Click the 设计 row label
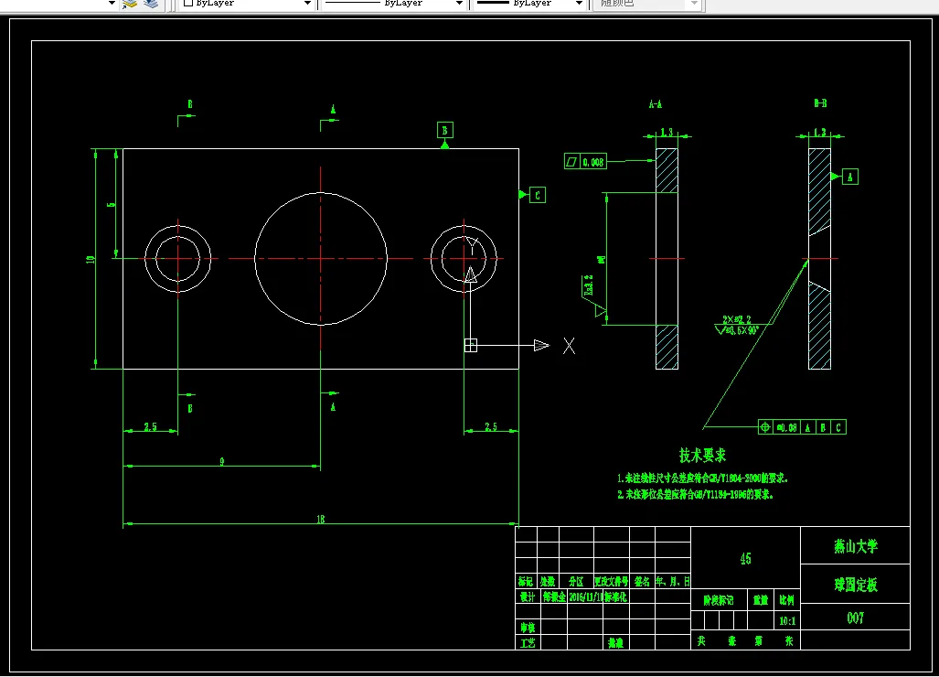Screen dimensions: 939x677 click(x=528, y=596)
